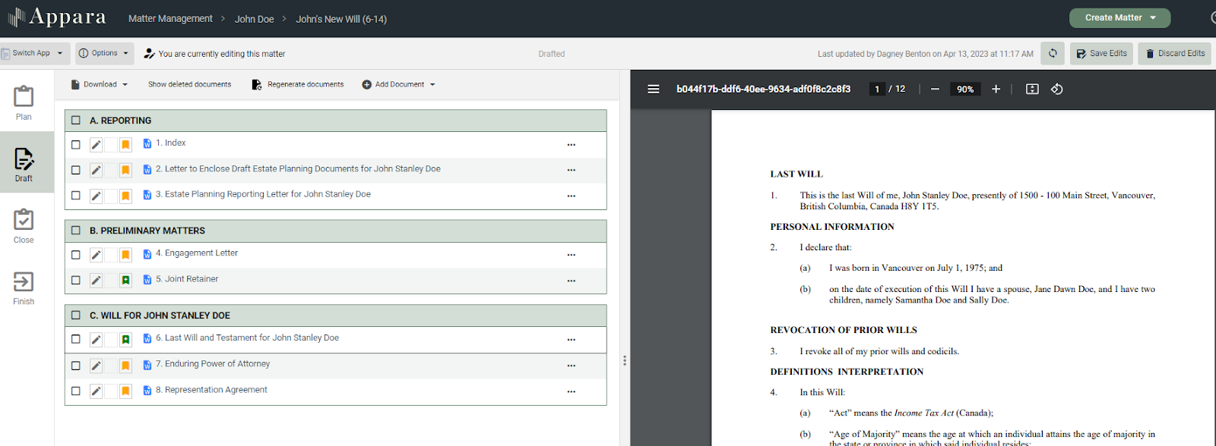Switch to the Plan step
Viewport: 1216px width, 446px height.
pos(24,102)
